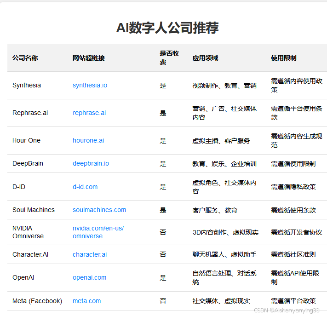Open the rephrase.ai website link

click(x=89, y=113)
